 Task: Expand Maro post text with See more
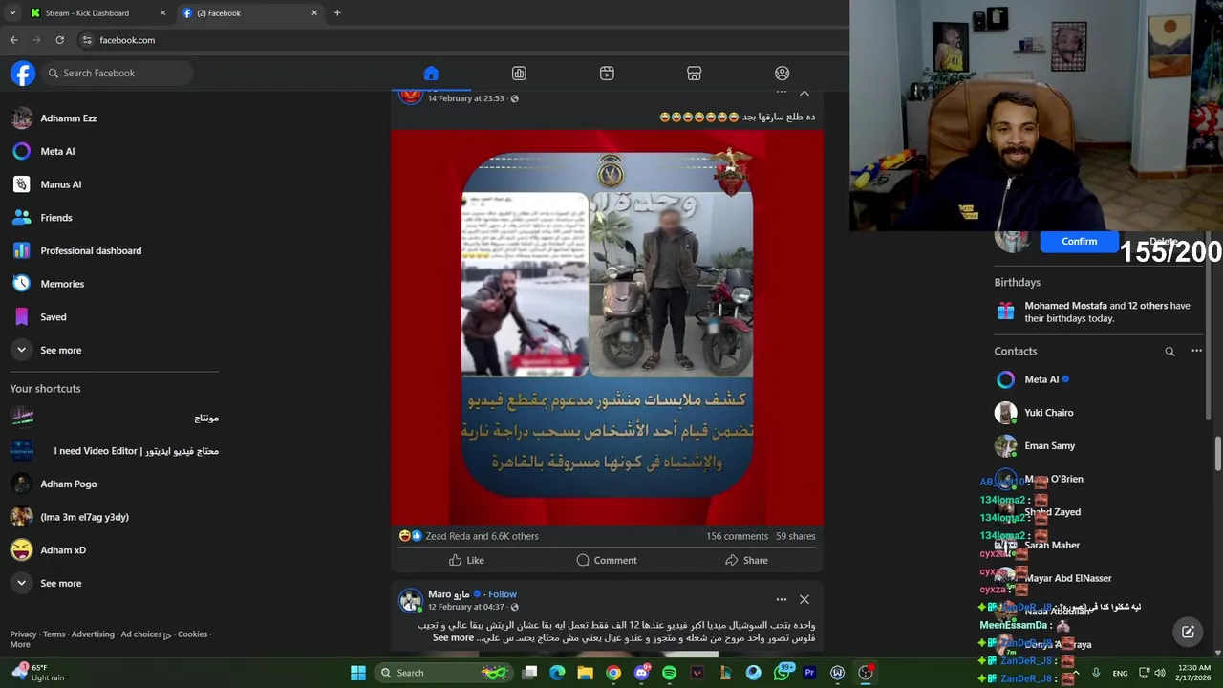[453, 637]
